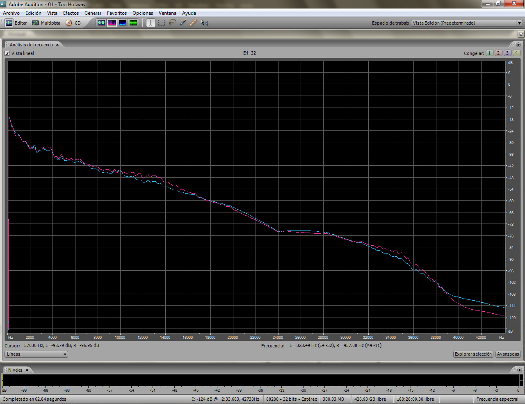525x404 pixels.
Task: Select the effects paintbrush tool
Action: 183,23
